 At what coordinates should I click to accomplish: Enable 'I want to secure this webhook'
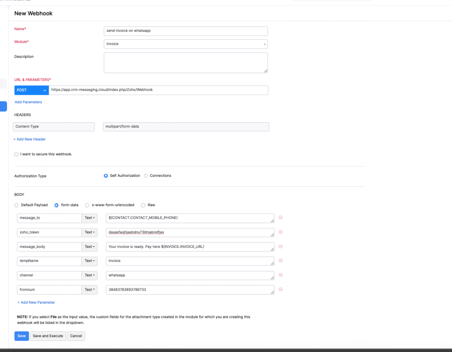coord(16,154)
